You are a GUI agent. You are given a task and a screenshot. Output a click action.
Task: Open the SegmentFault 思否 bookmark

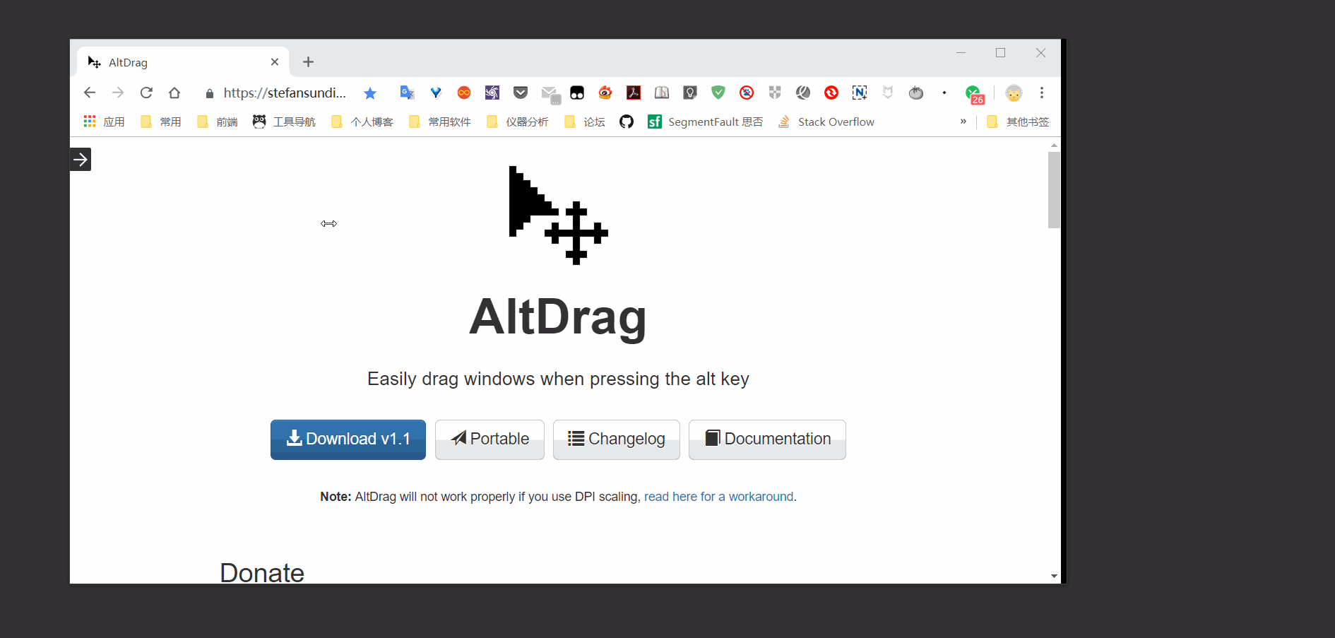[706, 122]
